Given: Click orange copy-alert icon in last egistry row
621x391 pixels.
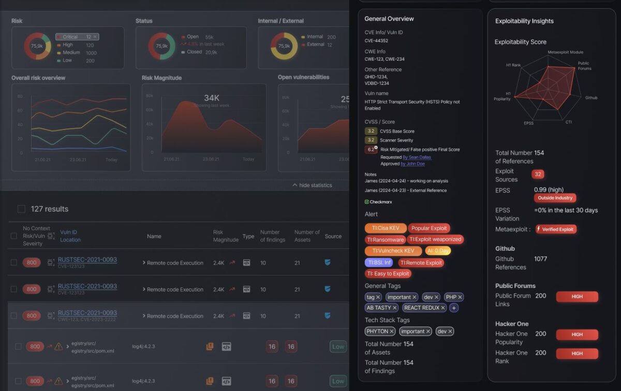Looking at the screenshot, I should click(210, 381).
